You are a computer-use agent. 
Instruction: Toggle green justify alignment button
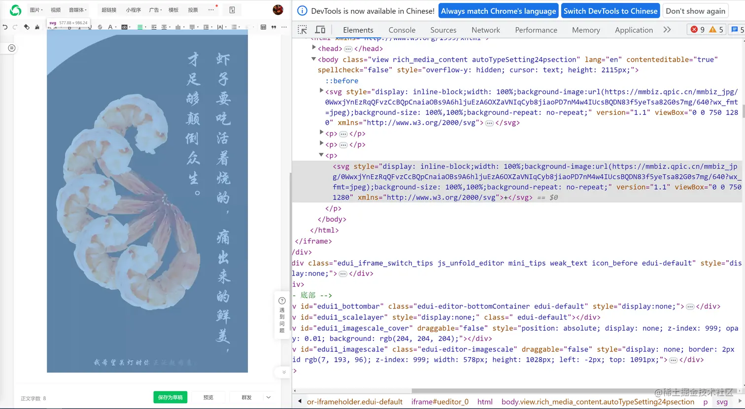140,27
